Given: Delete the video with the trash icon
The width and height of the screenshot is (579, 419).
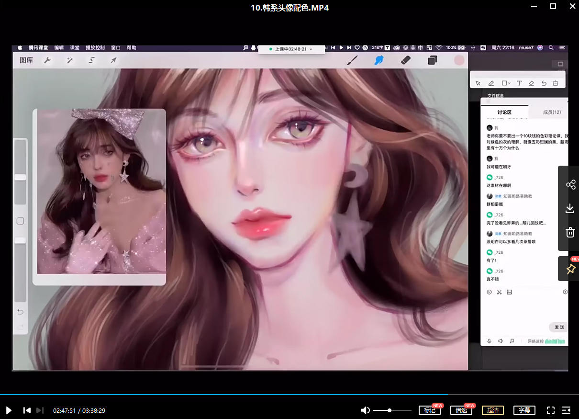Looking at the screenshot, I should pyautogui.click(x=570, y=232).
